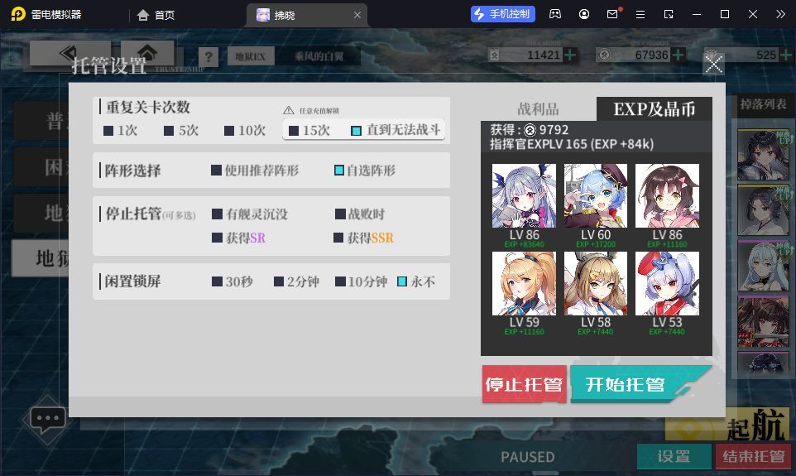
Task: Click the gamepad keymapping icon in title bar
Action: pyautogui.click(x=555, y=14)
